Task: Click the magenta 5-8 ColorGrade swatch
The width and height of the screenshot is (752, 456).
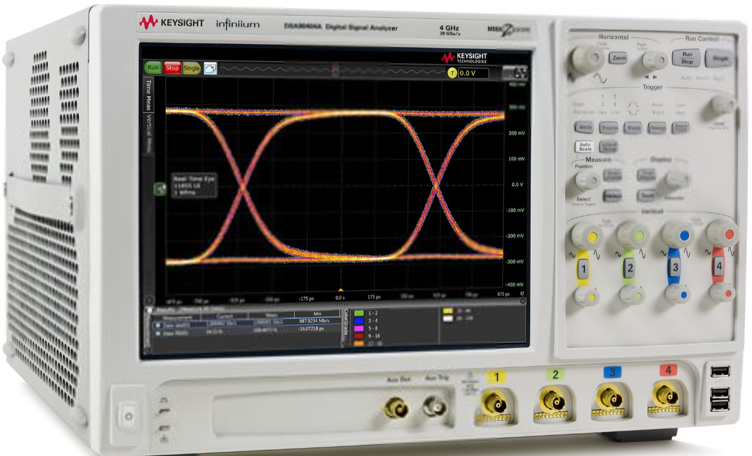Action: [358, 330]
